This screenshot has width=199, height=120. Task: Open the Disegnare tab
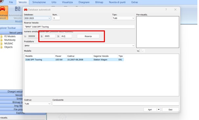84,2
